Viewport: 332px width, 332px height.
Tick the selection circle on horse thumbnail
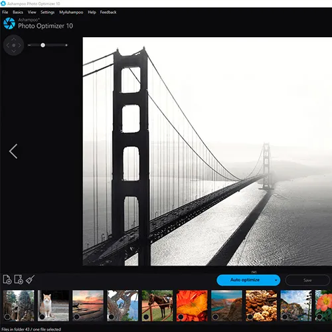[x=146, y=317]
